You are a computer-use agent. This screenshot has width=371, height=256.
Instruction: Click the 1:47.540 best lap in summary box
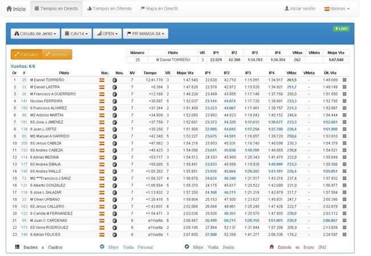336,60
